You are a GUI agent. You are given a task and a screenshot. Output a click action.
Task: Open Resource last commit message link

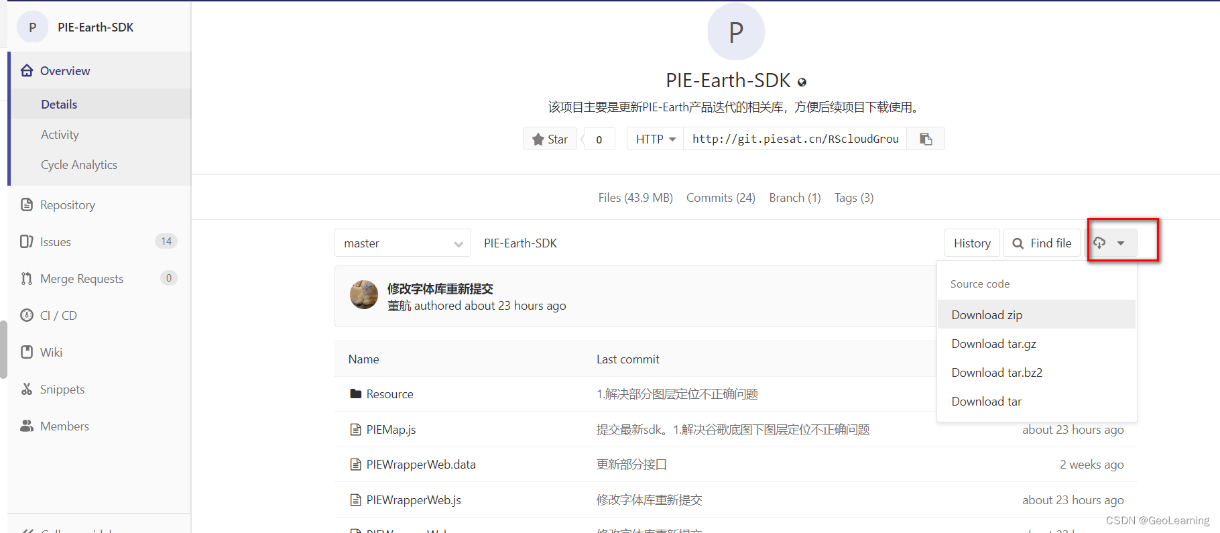pos(677,394)
